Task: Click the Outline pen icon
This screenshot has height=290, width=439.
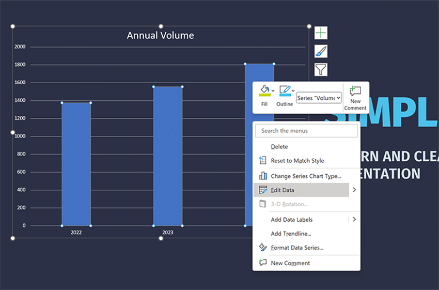Action: click(285, 91)
